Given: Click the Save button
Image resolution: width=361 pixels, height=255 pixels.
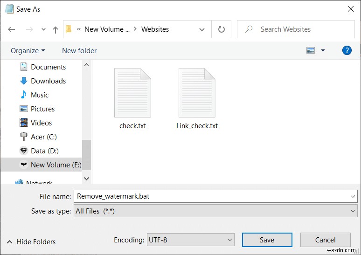Looking at the screenshot, I should (x=267, y=240).
